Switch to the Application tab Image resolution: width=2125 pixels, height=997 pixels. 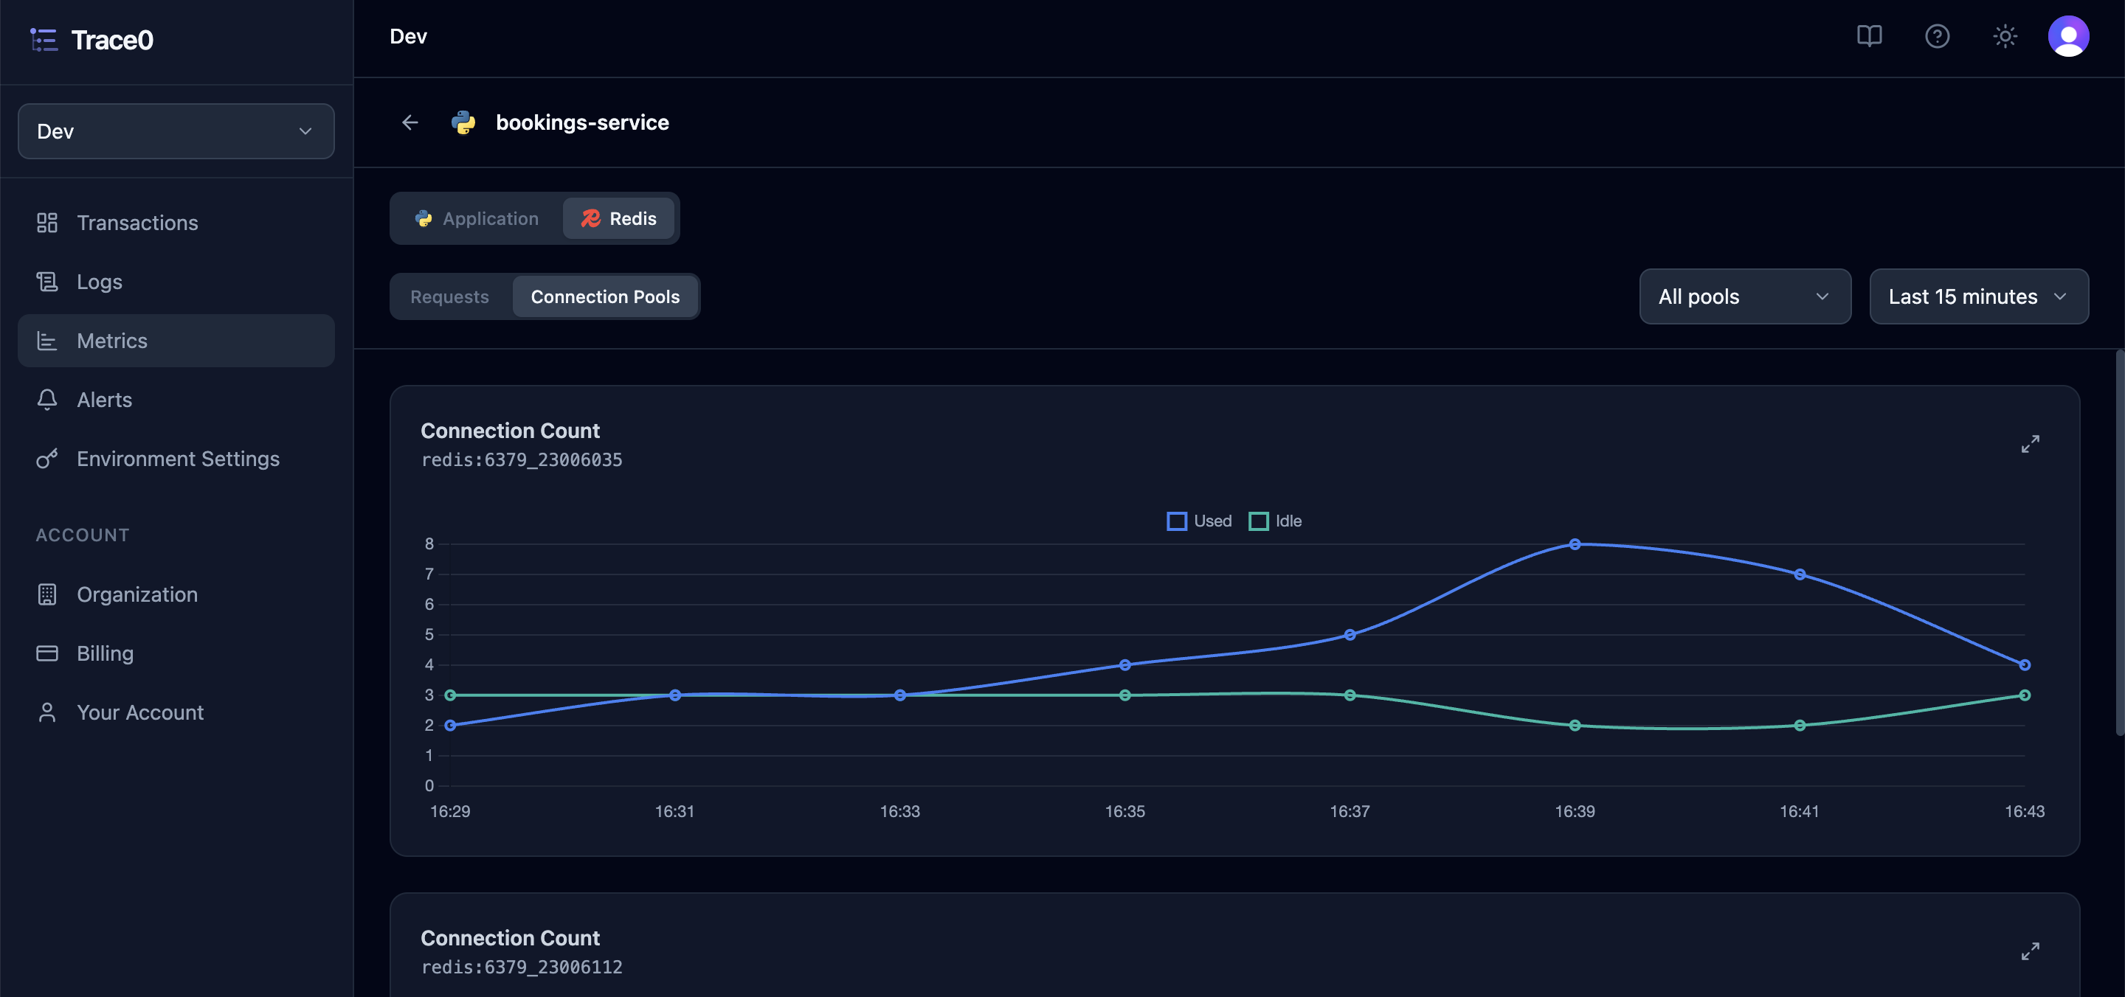pyautogui.click(x=477, y=218)
